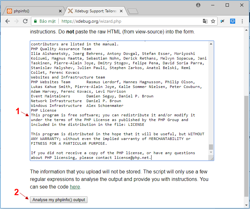Click the Chrome profile avatar icon

click(x=198, y=5)
